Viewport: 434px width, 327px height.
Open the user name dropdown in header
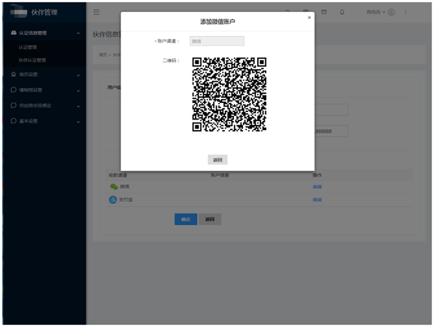(x=375, y=12)
